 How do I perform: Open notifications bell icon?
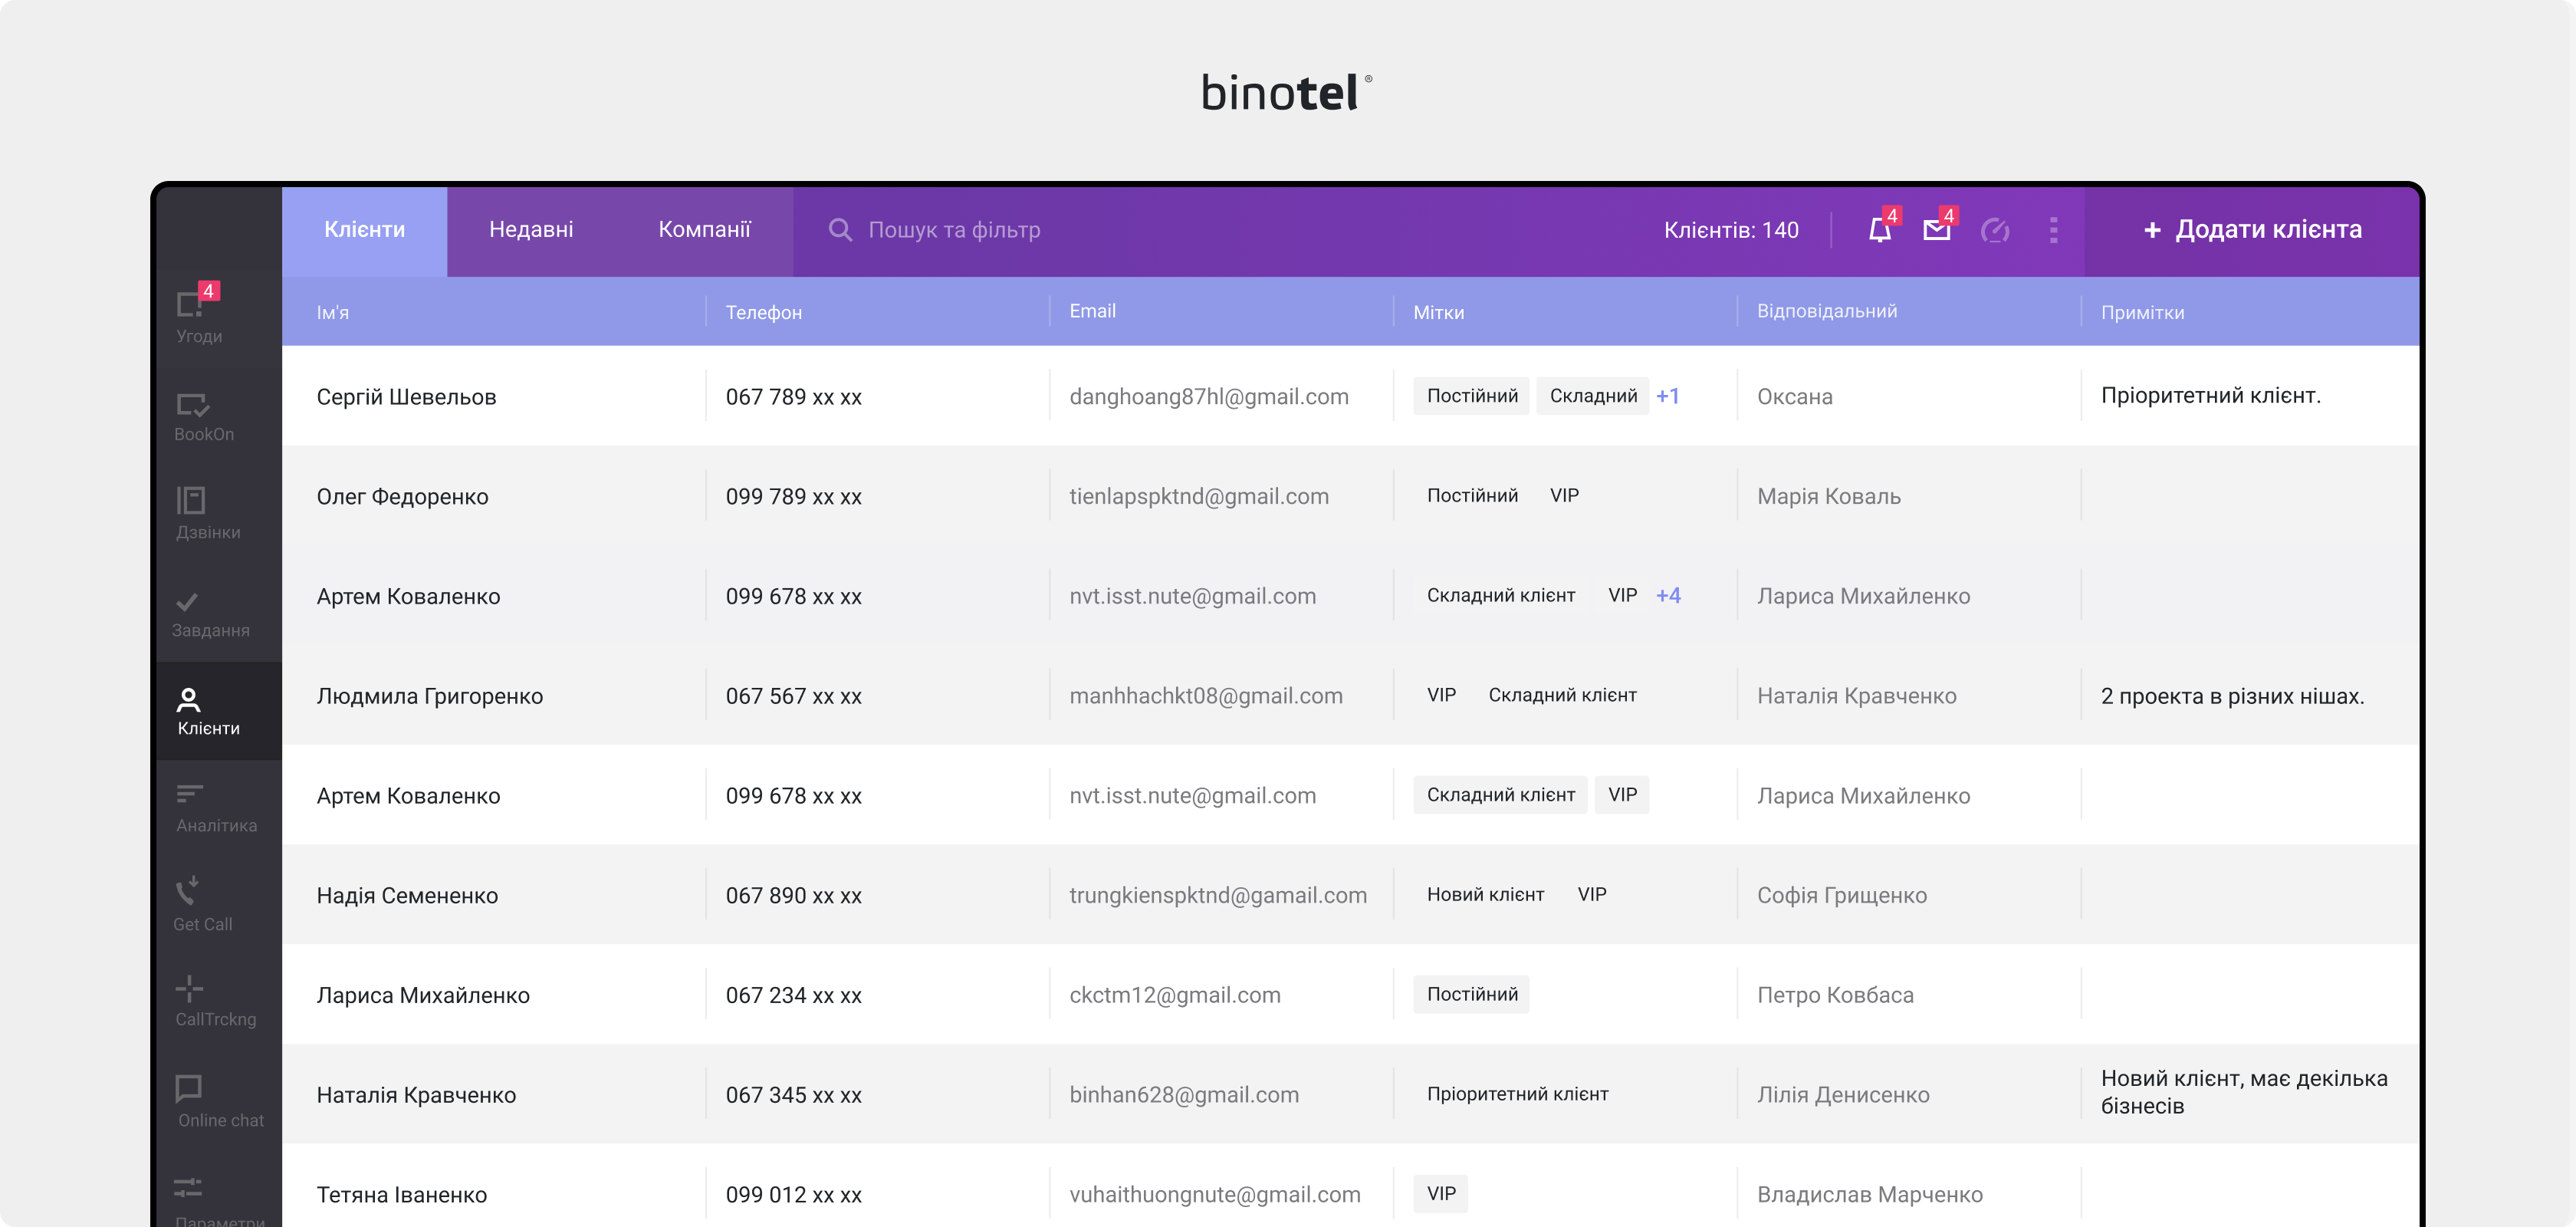pyautogui.click(x=1880, y=230)
